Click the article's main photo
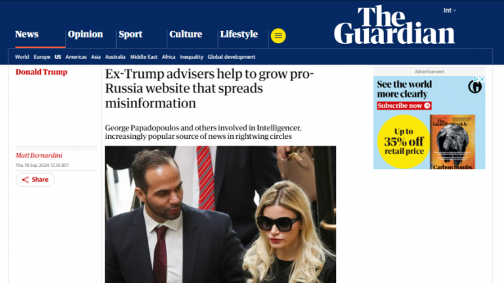 click(x=220, y=214)
